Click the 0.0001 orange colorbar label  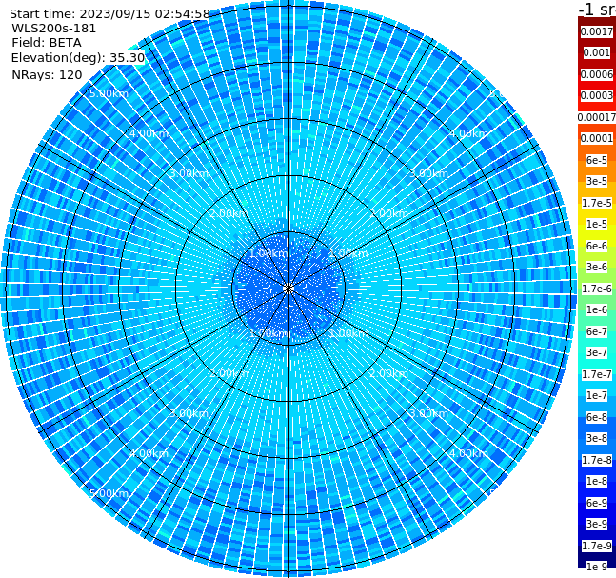coord(597,138)
